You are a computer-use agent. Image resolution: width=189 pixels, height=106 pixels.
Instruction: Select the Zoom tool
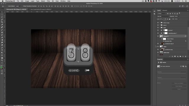[2, 60]
